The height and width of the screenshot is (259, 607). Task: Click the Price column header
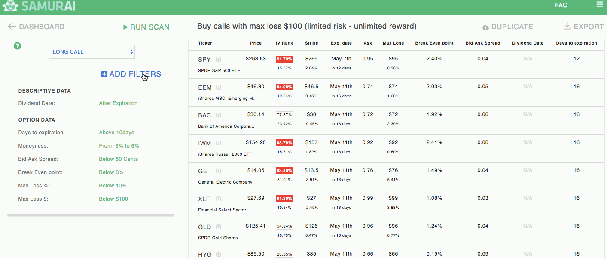click(x=256, y=43)
